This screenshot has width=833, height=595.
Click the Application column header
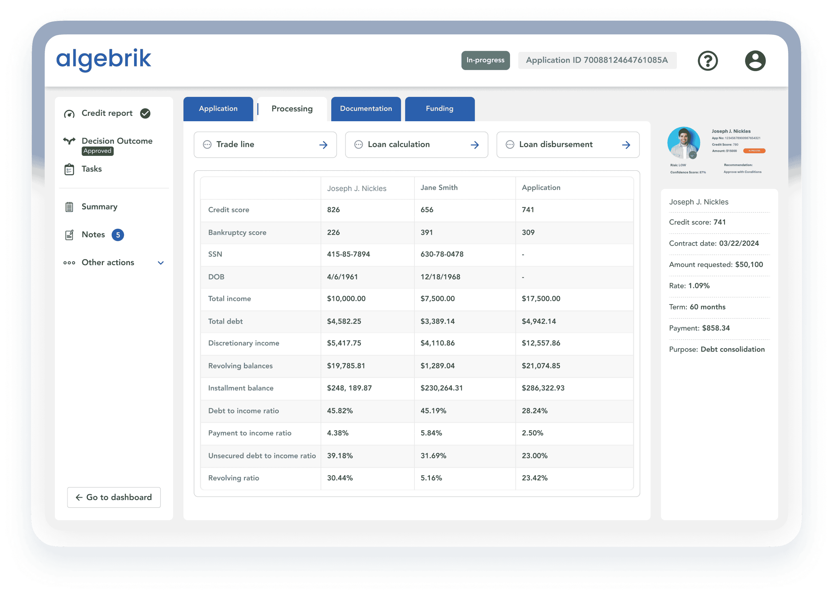point(541,188)
